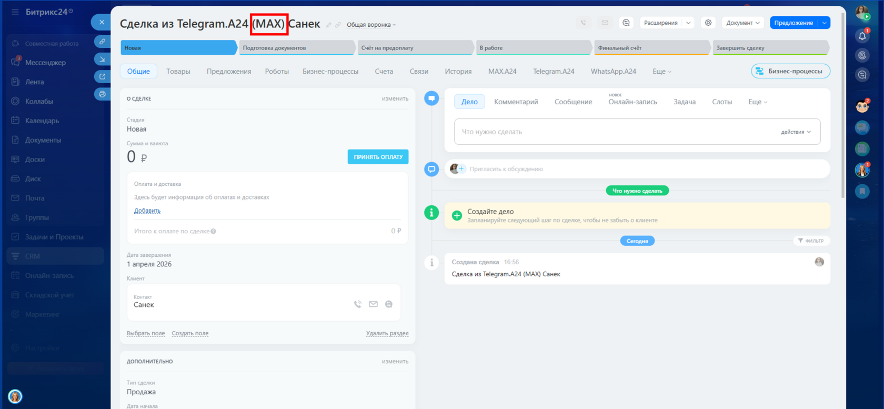Copy link icon next to deal title

pos(338,25)
